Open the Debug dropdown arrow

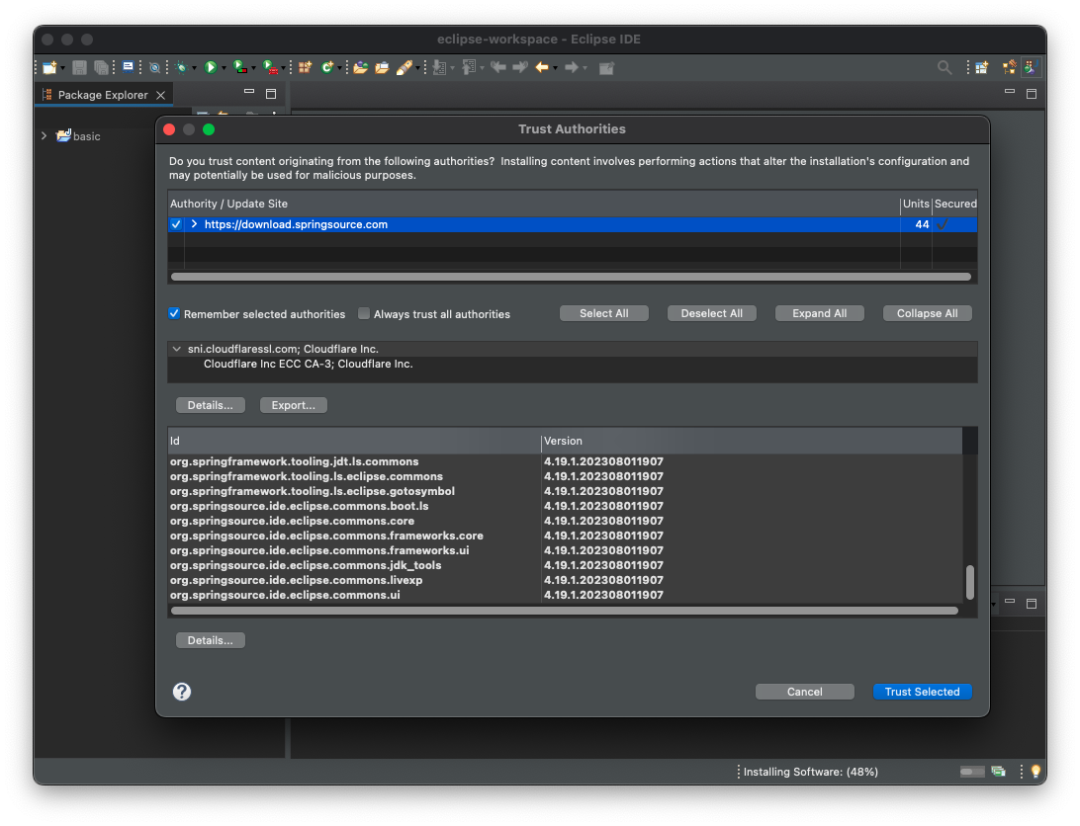coord(194,68)
